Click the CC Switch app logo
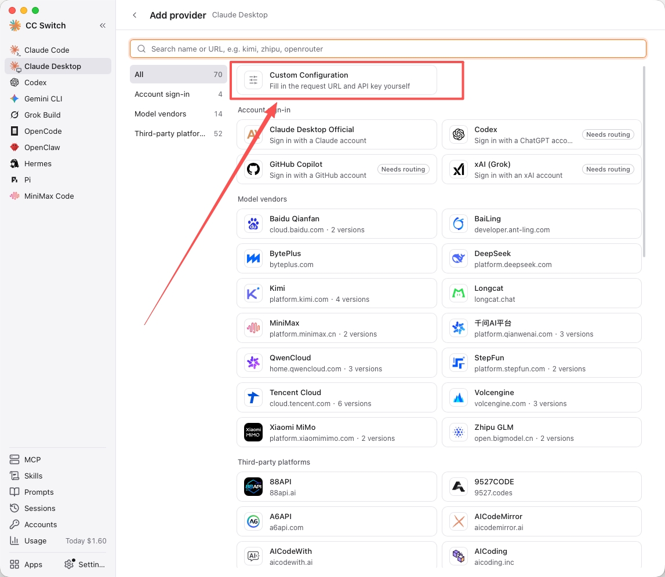 15,25
